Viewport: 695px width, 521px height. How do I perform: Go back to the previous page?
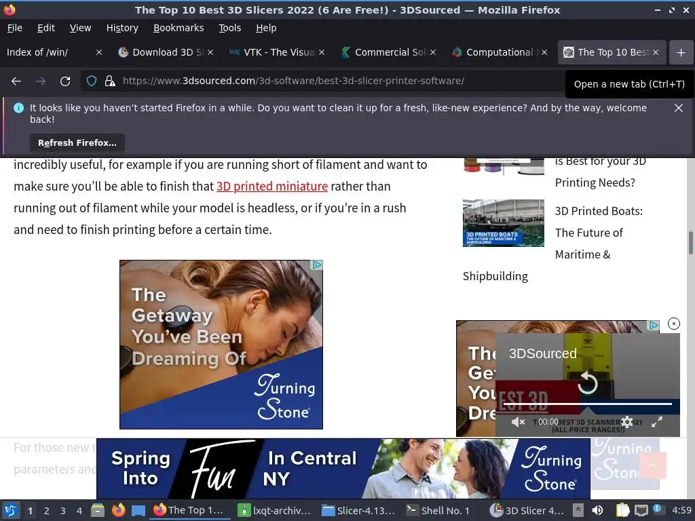[x=16, y=81]
